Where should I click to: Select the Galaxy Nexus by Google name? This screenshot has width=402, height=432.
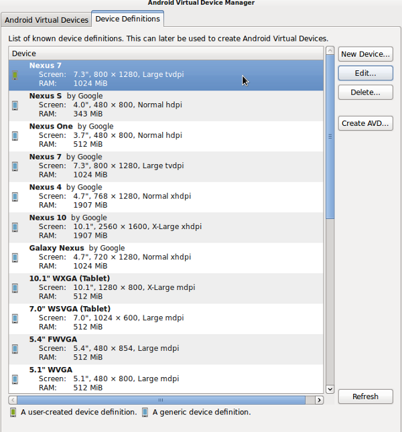pyautogui.click(x=77, y=248)
